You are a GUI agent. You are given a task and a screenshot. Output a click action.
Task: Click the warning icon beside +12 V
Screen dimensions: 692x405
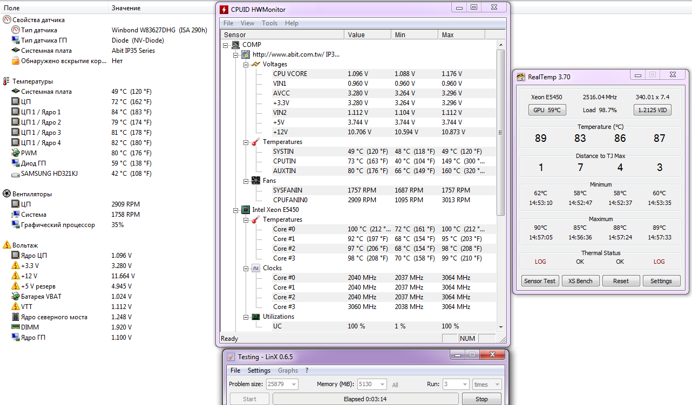tap(16, 276)
